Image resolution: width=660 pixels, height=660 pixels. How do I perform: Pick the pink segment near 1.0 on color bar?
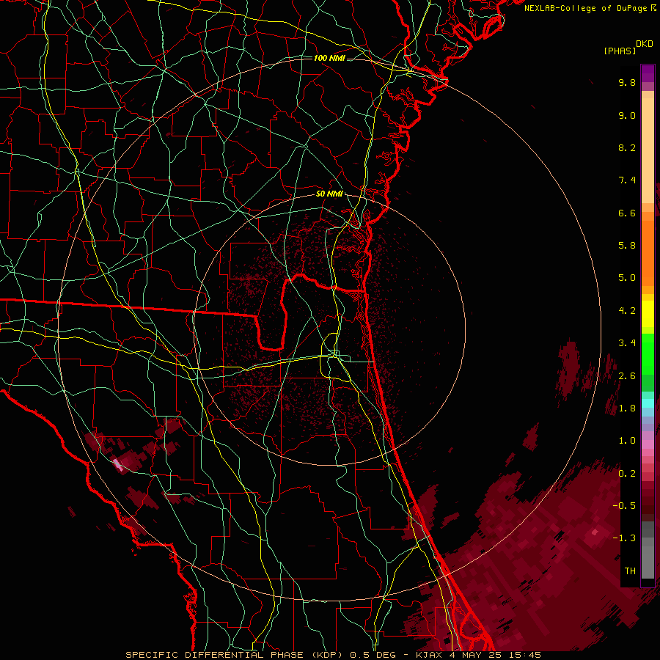tap(648, 444)
